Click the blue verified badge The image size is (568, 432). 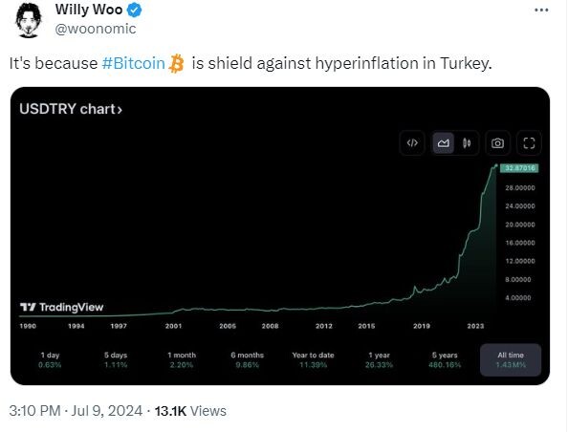pos(134,11)
